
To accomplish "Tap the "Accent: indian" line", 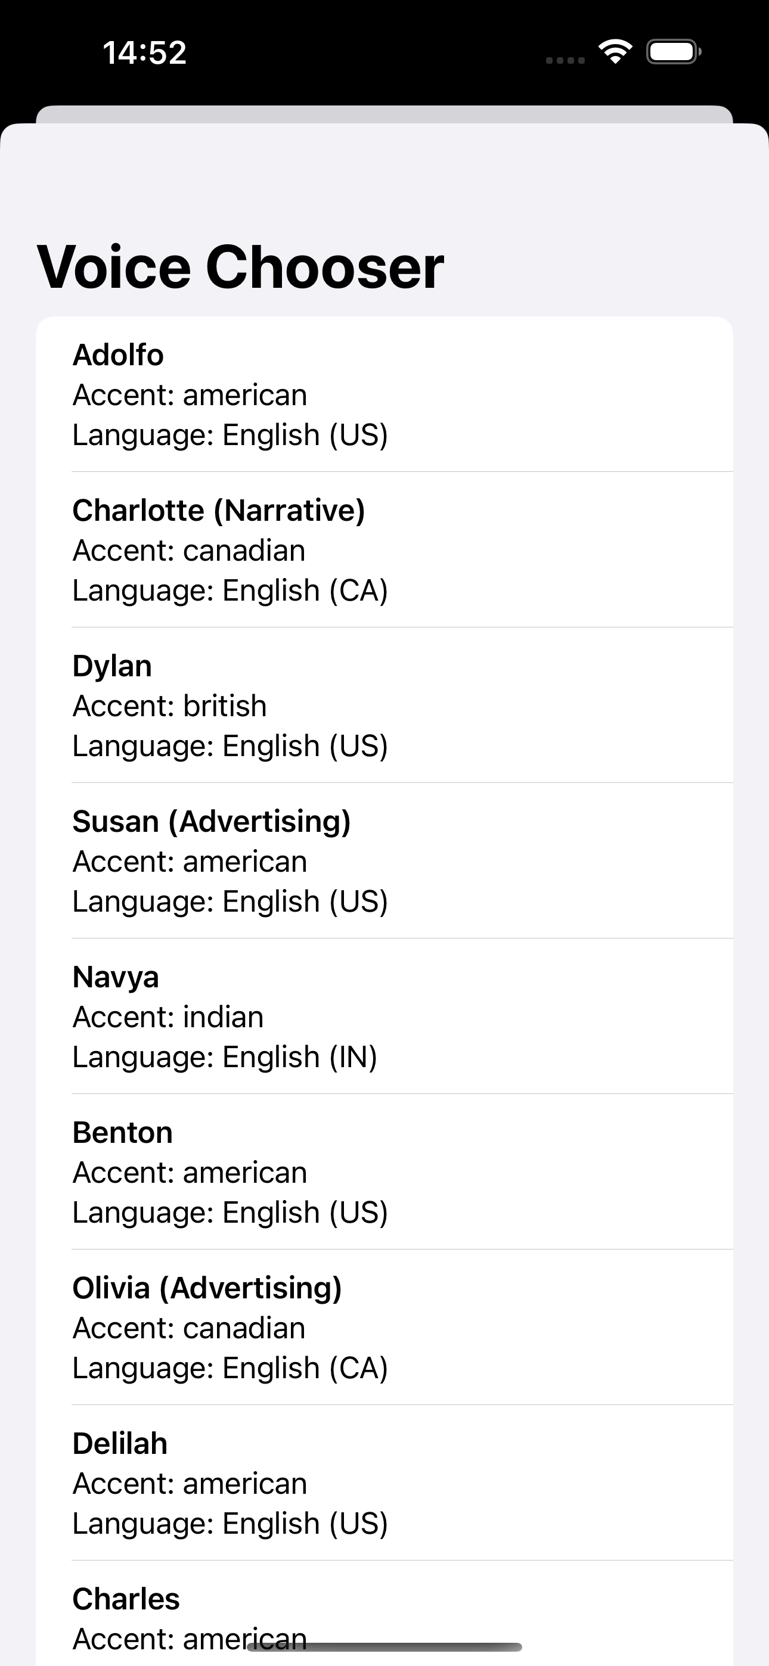I will click(x=168, y=1017).
